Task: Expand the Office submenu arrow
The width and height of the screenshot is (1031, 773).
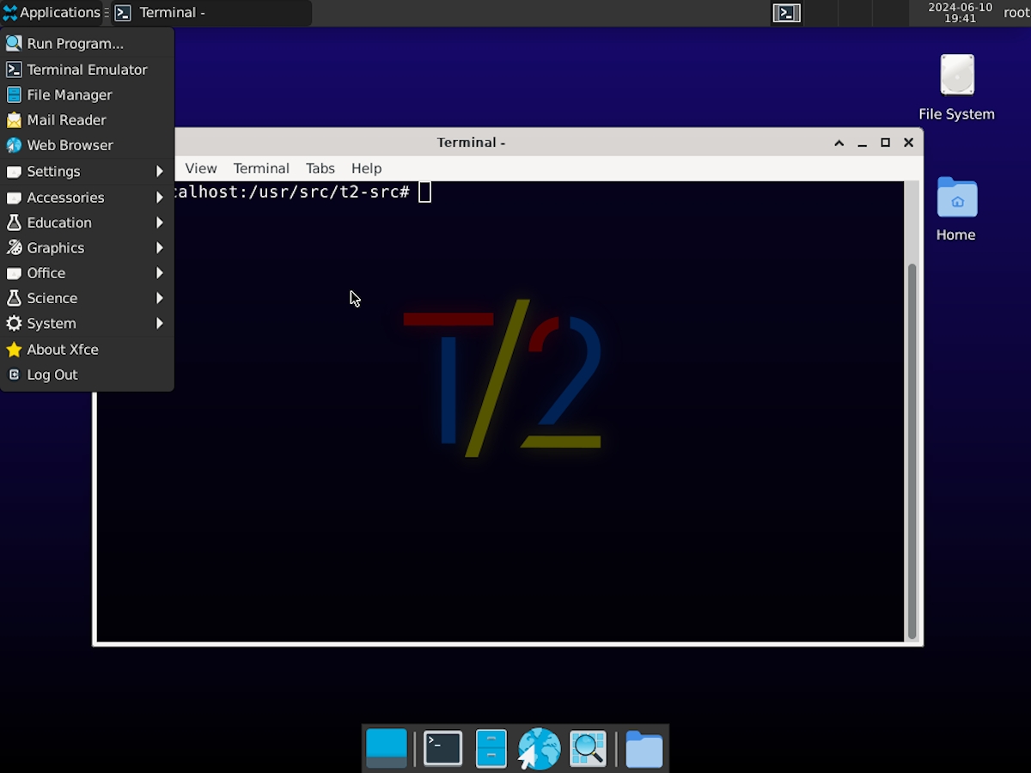Action: [160, 273]
